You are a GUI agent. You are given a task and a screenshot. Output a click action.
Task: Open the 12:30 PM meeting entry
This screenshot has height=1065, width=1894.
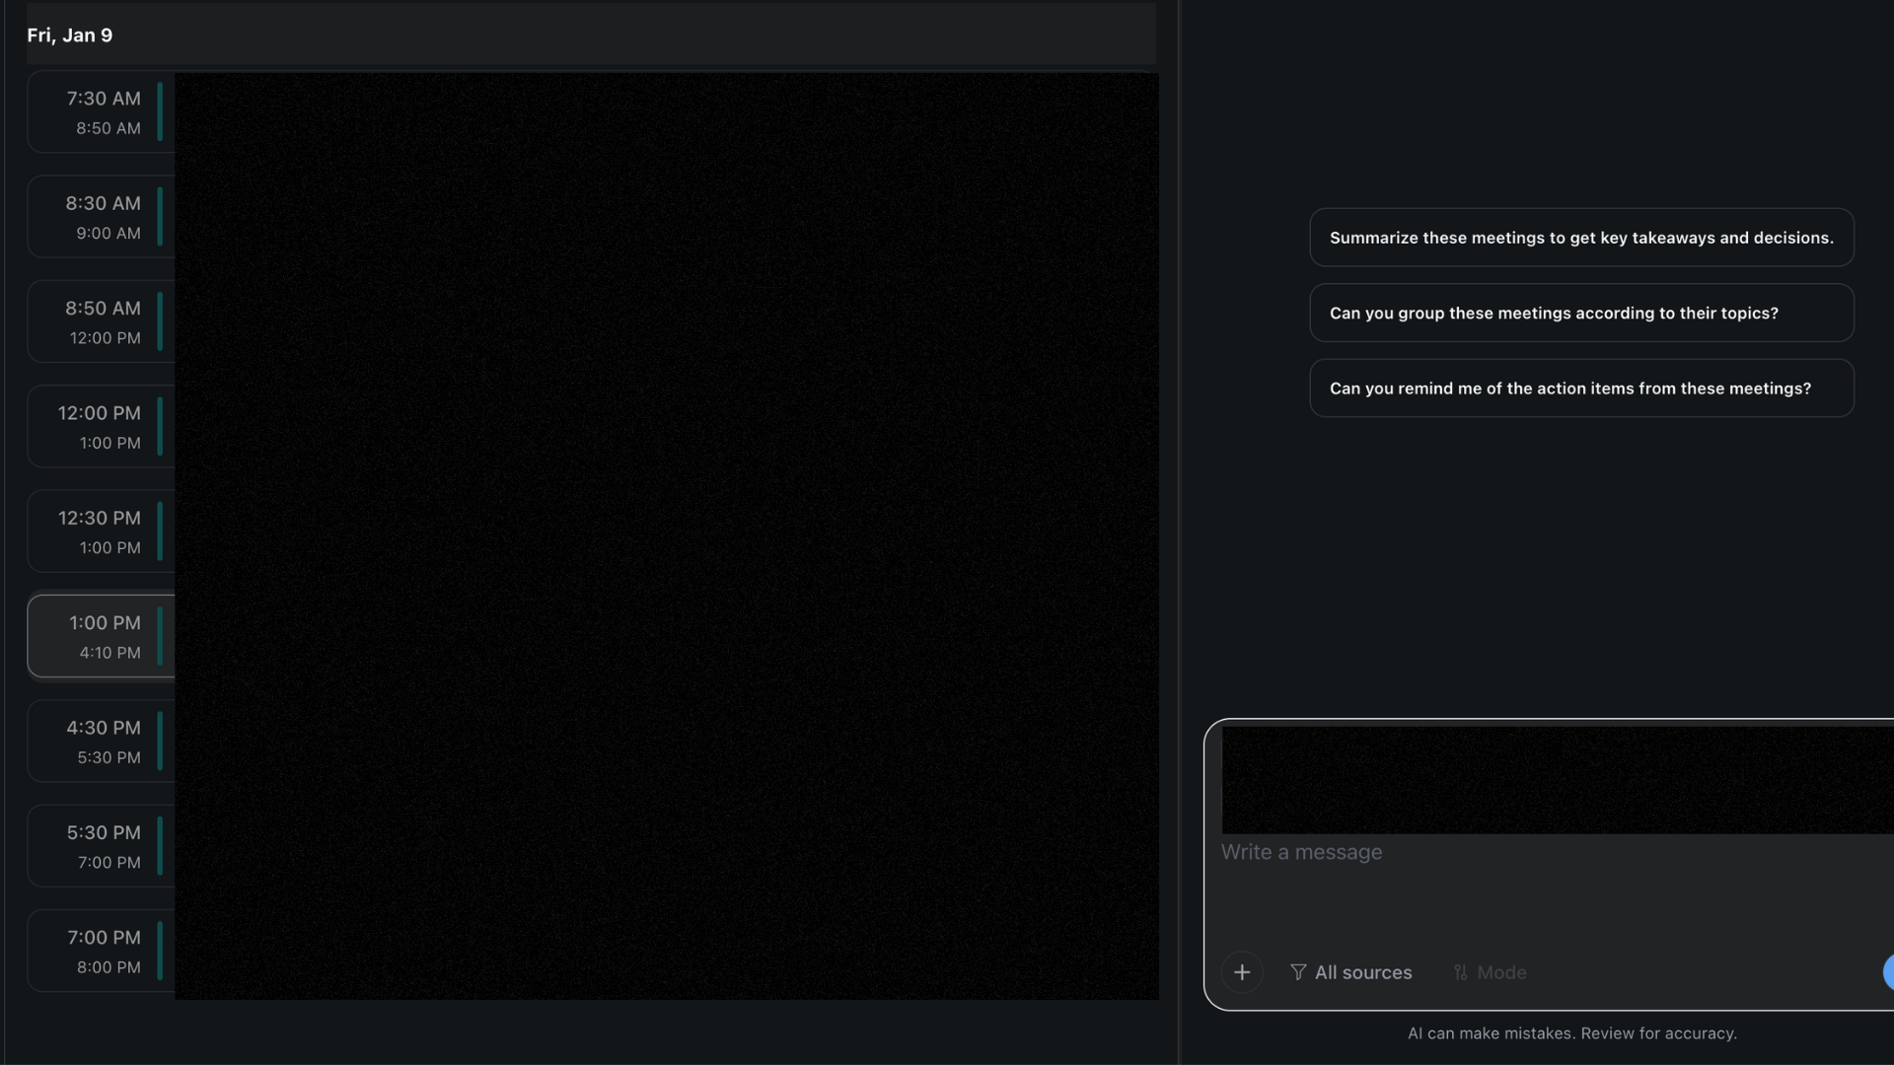tap(103, 532)
